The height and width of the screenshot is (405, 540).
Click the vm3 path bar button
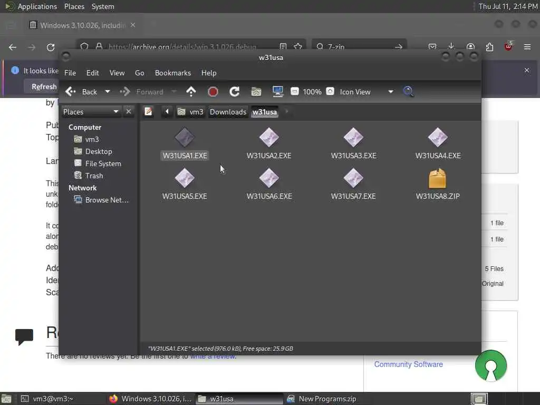click(x=190, y=112)
